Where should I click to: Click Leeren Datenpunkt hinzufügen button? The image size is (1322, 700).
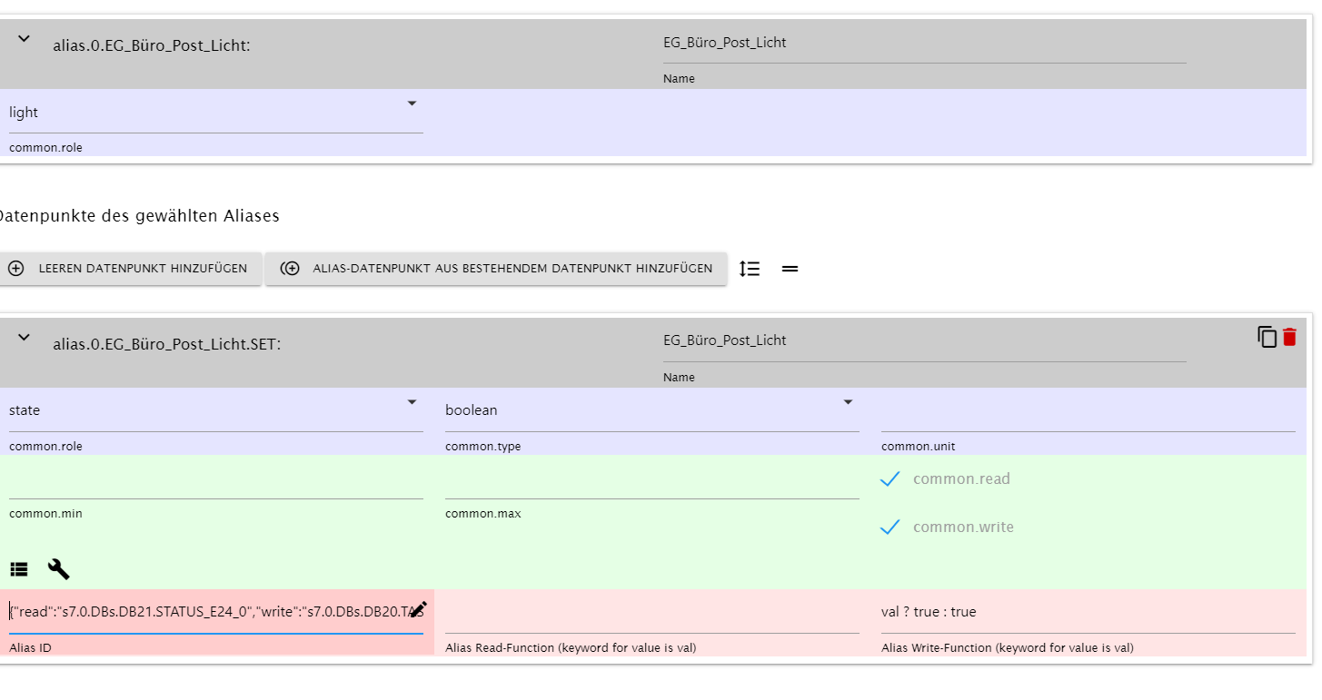130,269
